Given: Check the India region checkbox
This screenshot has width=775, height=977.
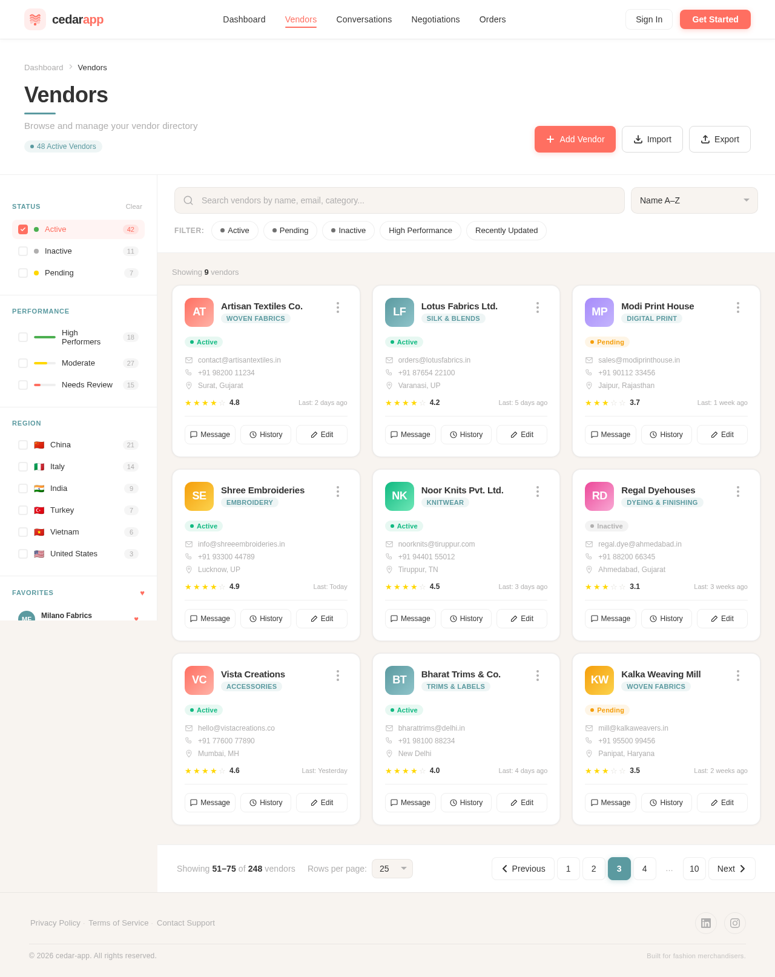Looking at the screenshot, I should (x=23, y=489).
